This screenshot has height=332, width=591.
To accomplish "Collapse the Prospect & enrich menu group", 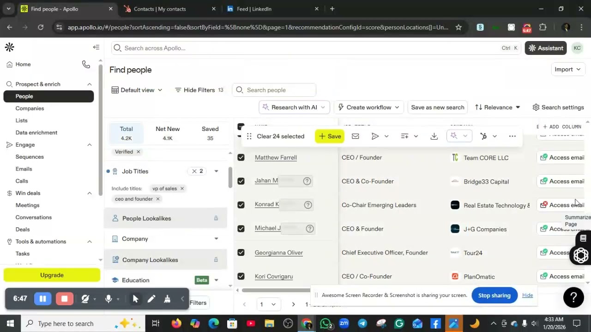I will pyautogui.click(x=90, y=84).
